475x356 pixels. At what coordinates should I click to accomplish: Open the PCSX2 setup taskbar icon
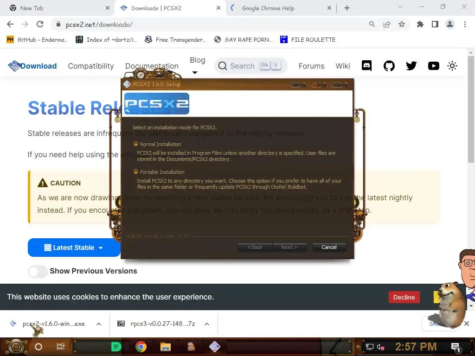[214, 347]
